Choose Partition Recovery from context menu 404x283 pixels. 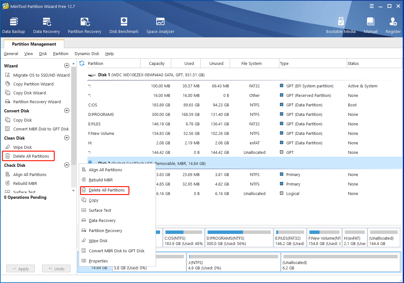click(x=117, y=230)
